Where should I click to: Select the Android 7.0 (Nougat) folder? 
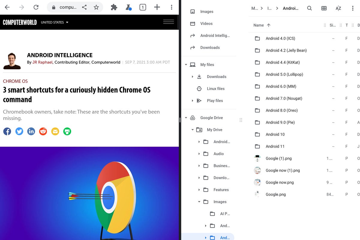click(304, 98)
